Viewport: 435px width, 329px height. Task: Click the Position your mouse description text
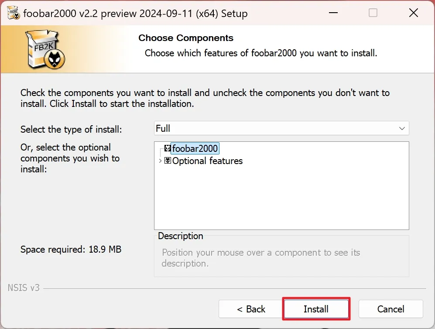(x=261, y=258)
